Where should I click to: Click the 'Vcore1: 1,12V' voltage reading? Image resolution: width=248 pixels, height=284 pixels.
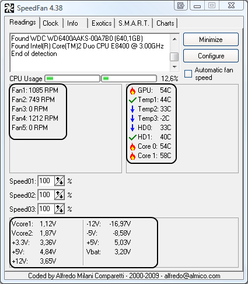click(34, 224)
